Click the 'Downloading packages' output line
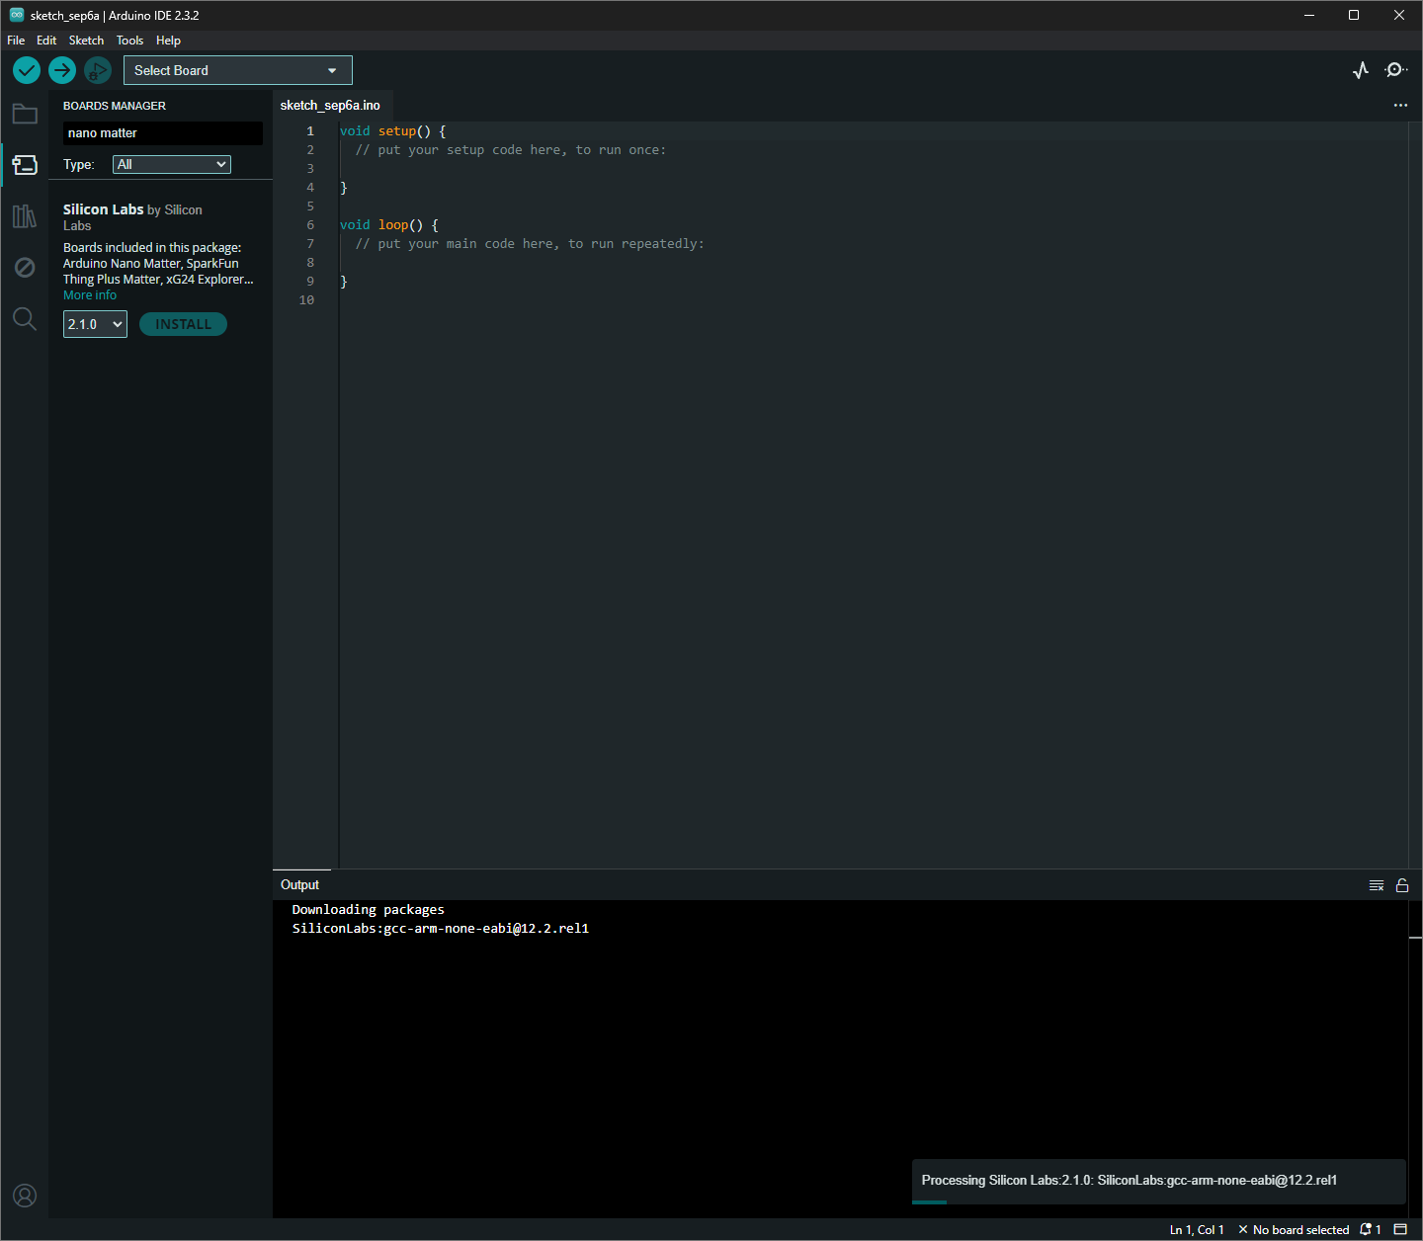The width and height of the screenshot is (1423, 1241). point(369,910)
